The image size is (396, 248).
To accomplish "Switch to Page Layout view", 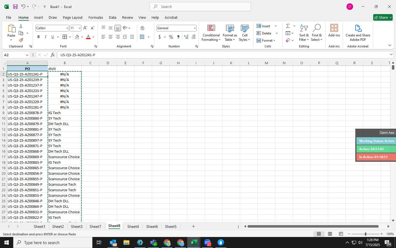I will [330, 234].
